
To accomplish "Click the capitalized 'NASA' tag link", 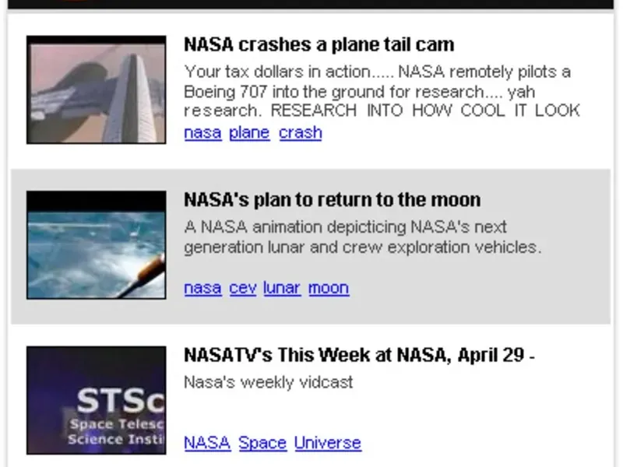I will tap(207, 443).
